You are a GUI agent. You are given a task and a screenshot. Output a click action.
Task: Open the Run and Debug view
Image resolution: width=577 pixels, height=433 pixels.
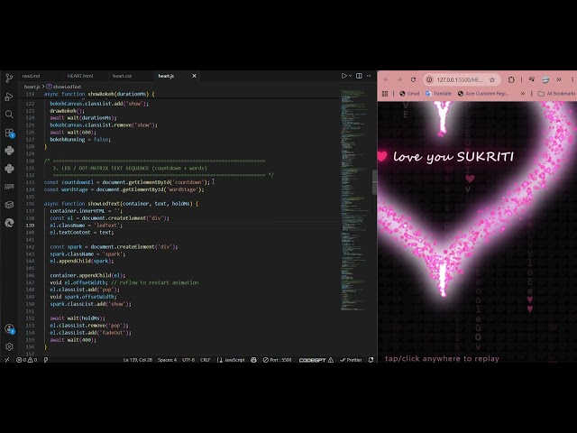[x=9, y=97]
